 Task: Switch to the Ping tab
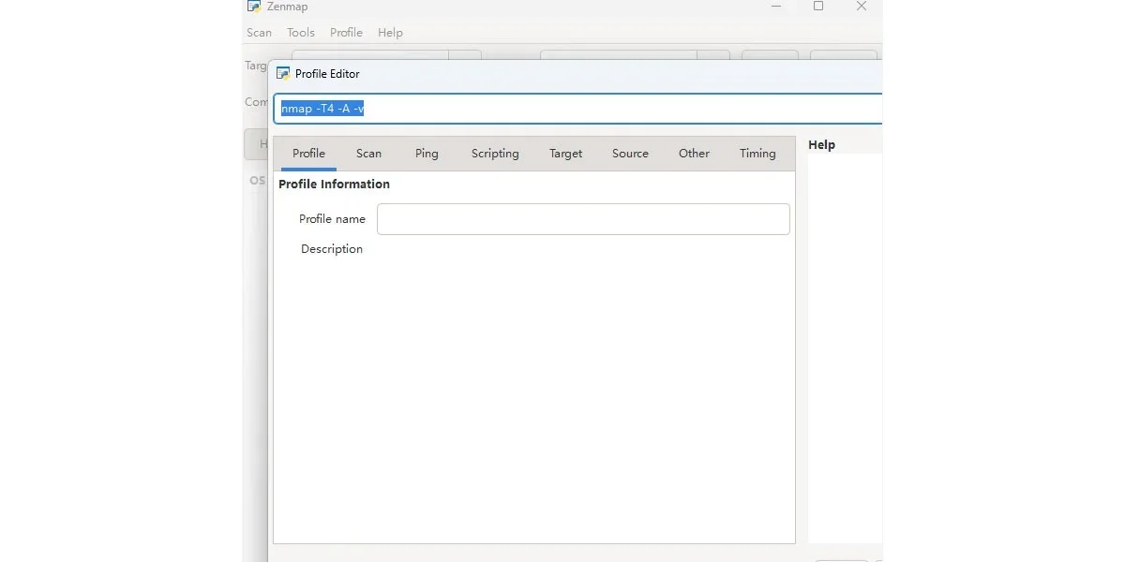427,154
